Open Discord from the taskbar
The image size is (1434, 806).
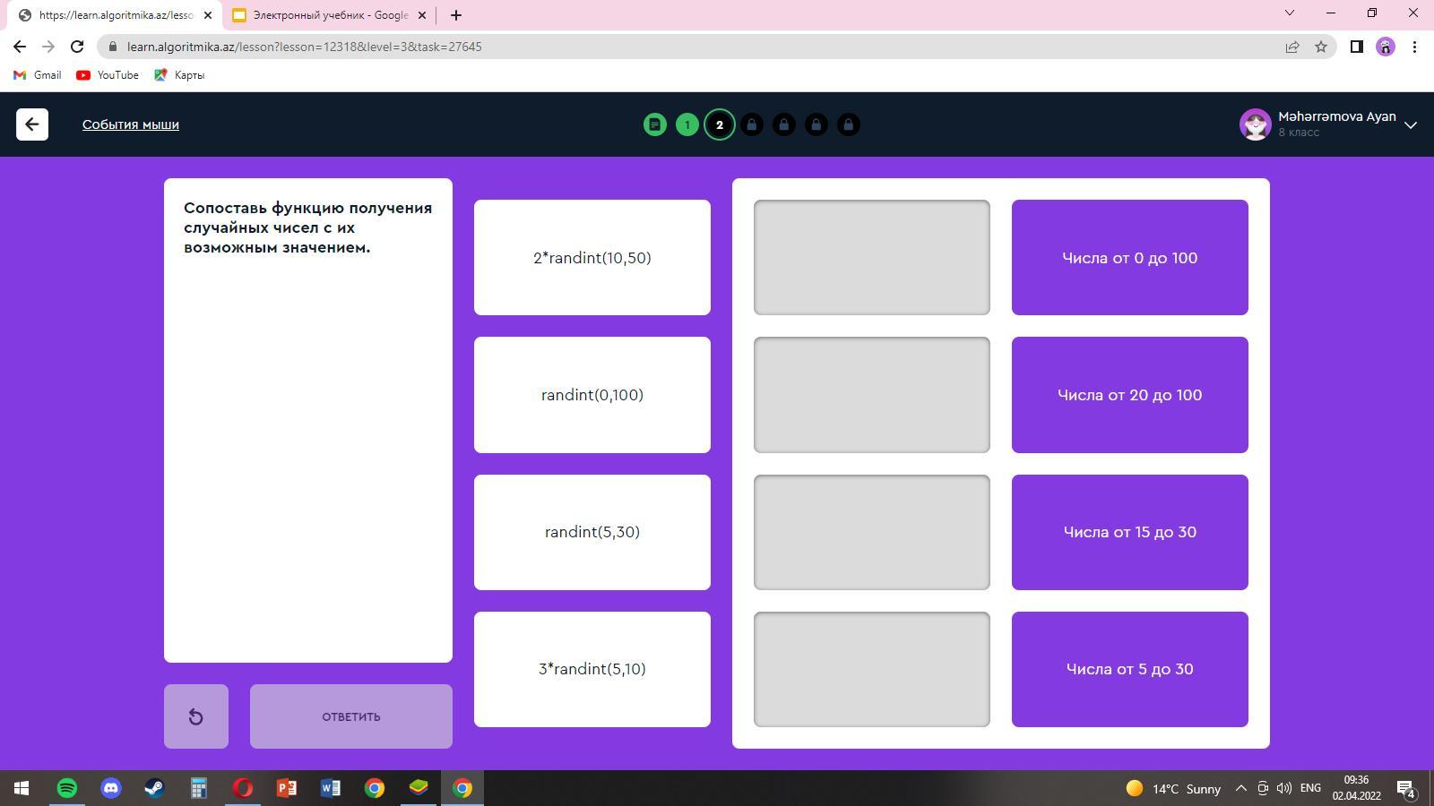(x=111, y=788)
